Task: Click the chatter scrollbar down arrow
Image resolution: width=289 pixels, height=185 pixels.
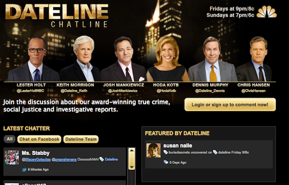Action: point(131,167)
